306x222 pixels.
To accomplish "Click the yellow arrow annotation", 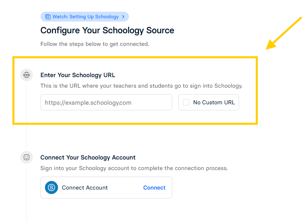I will tap(284, 33).
